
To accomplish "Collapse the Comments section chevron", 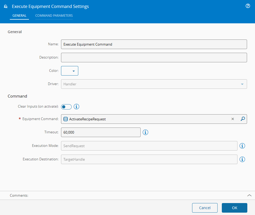I will pos(249,195).
